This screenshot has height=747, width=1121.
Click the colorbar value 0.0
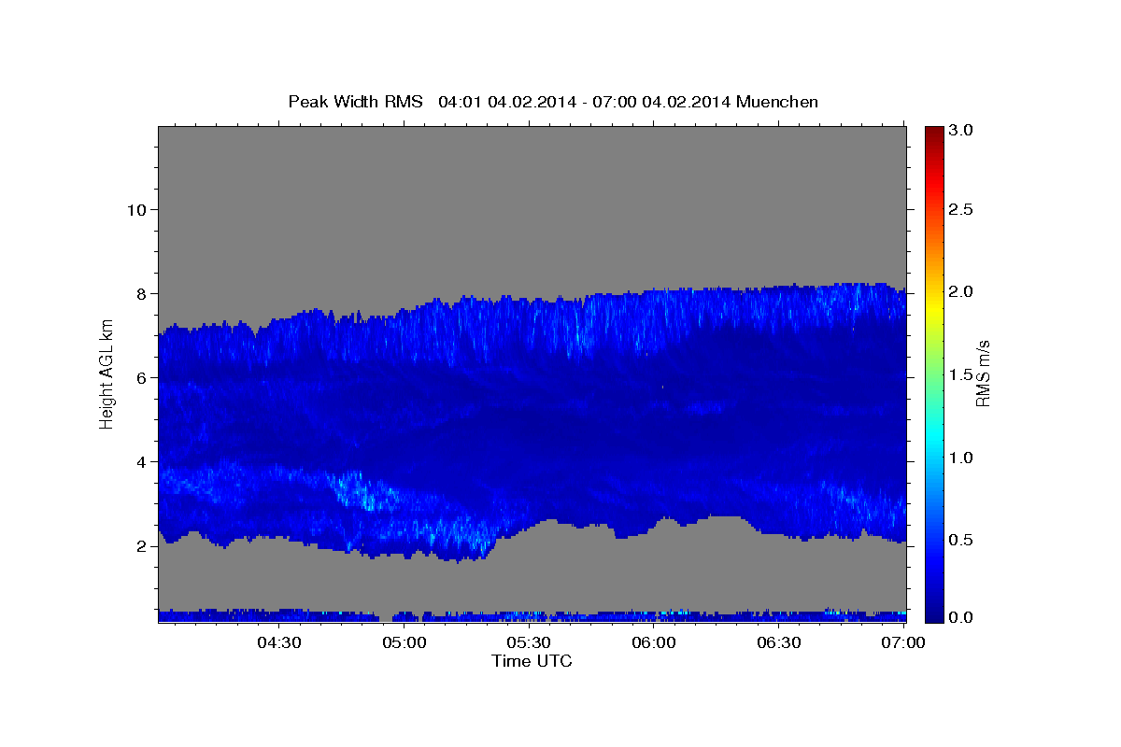pos(962,617)
